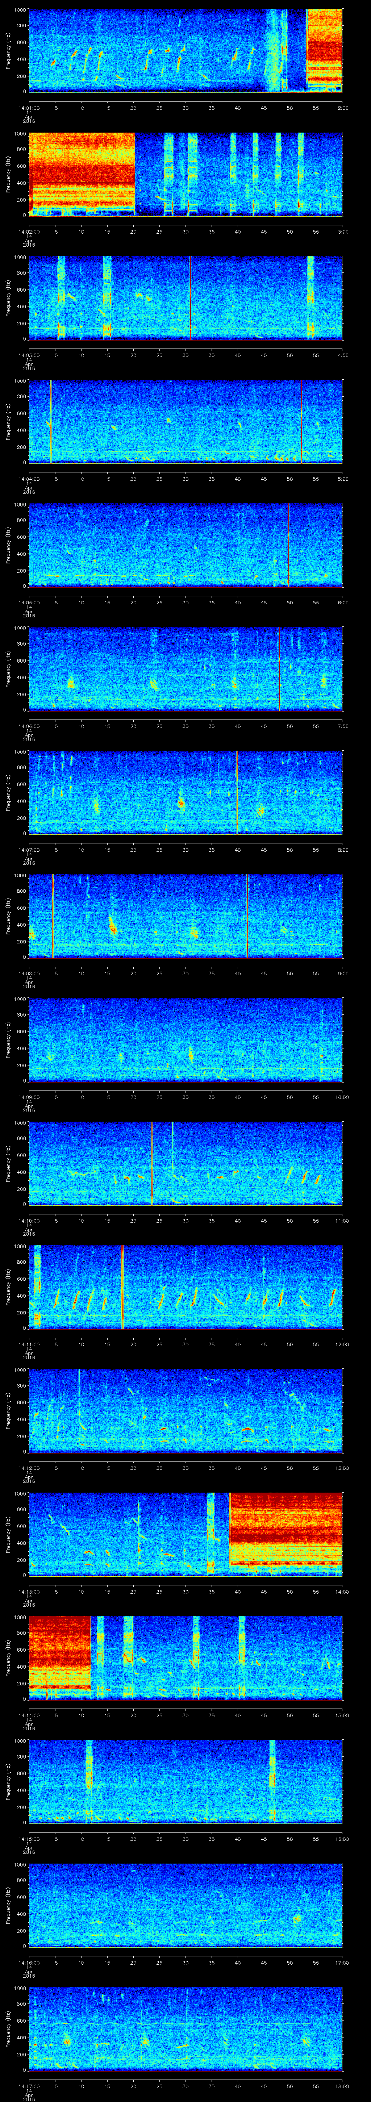Select the spectrogram panel starting at 14:14:00
Screen dimensions: 371x2102
[185, 1658]
